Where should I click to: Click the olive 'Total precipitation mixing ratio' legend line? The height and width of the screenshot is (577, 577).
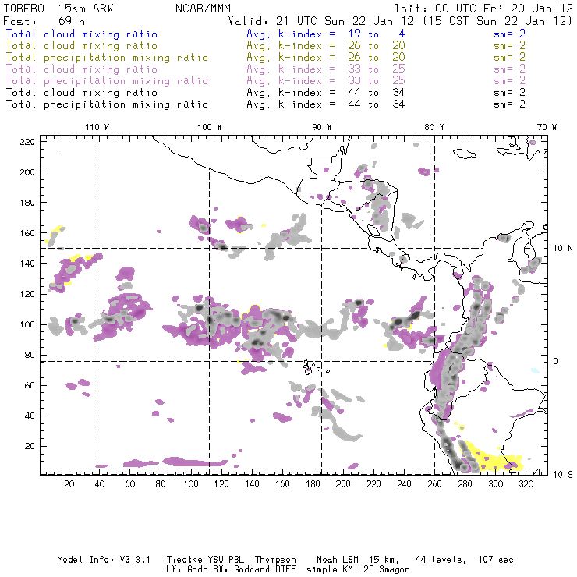point(107,58)
